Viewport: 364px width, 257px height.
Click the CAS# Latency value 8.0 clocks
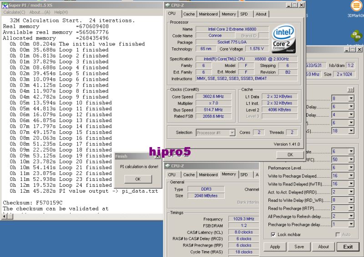244,232
